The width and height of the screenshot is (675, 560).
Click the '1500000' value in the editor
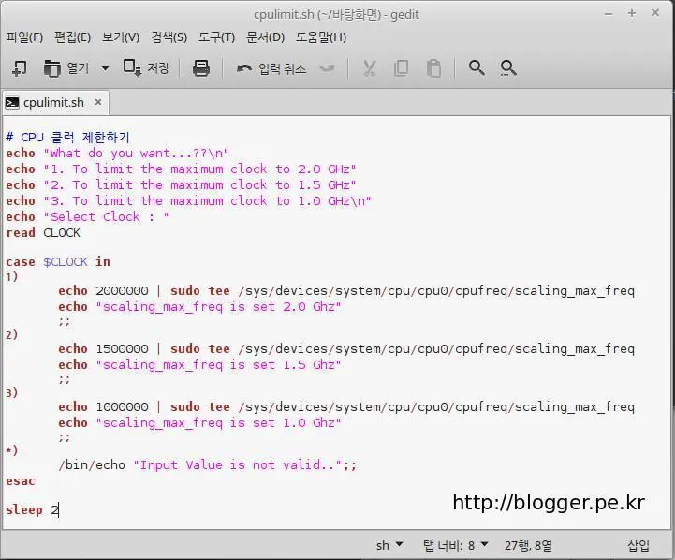[x=122, y=349]
